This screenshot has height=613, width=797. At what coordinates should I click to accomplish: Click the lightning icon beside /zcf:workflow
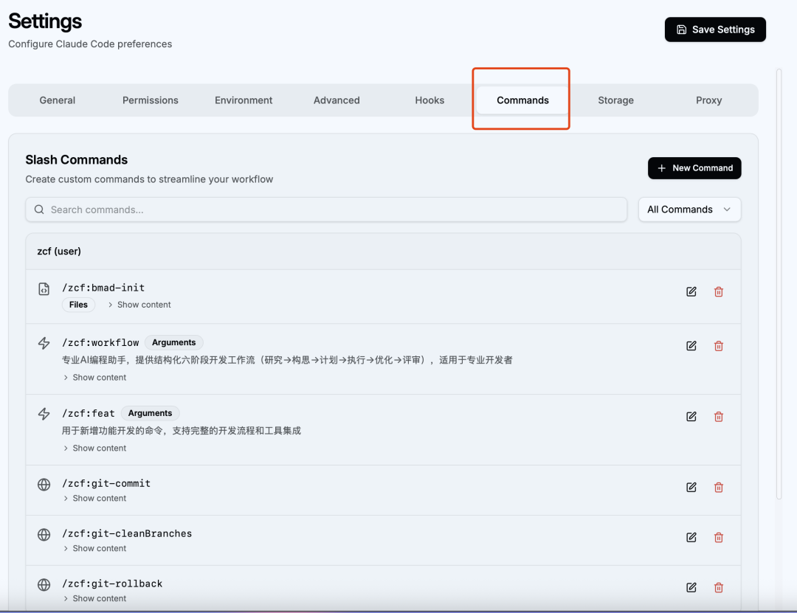click(x=44, y=343)
